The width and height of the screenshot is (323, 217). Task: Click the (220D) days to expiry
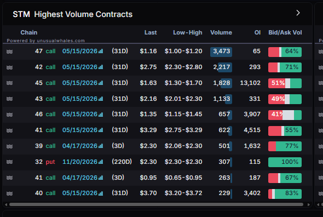click(122, 162)
